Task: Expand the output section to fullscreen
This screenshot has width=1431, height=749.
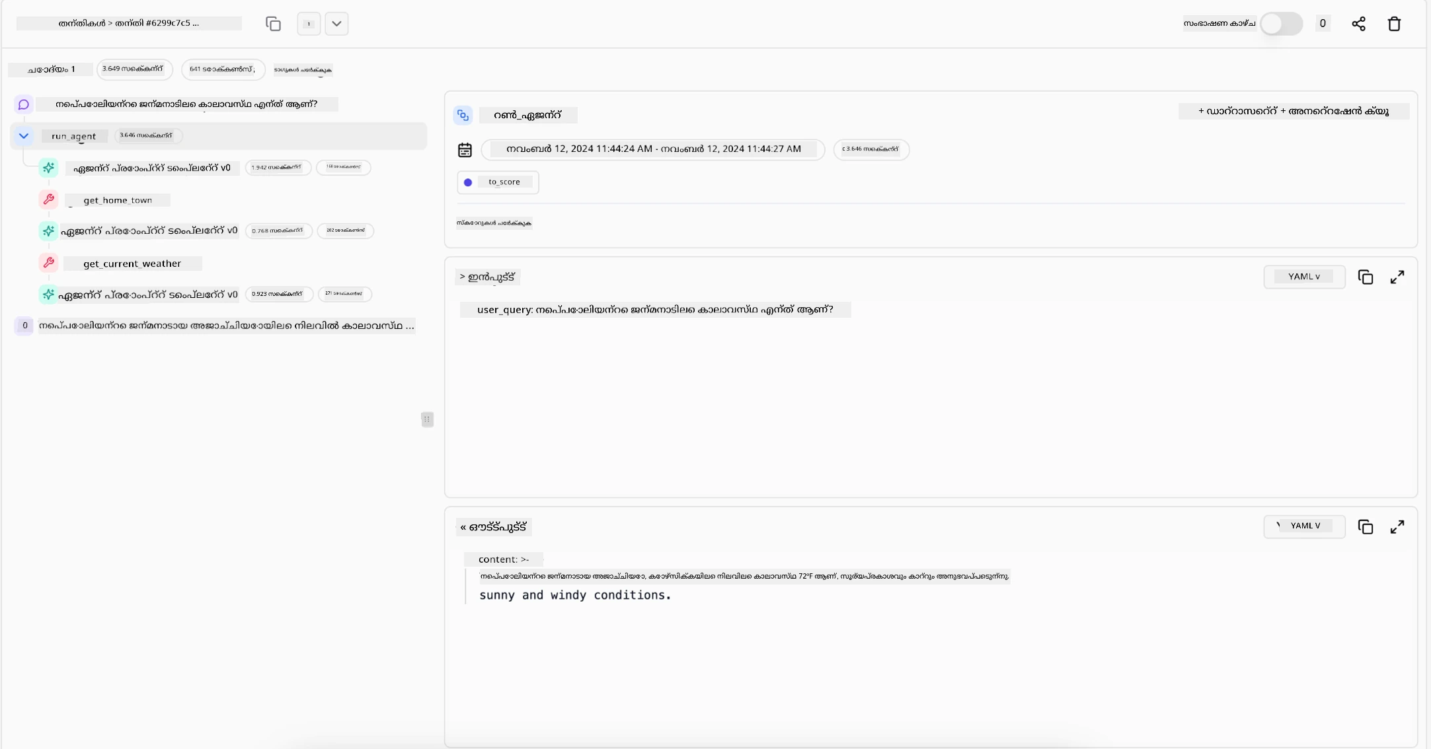Action: (x=1397, y=527)
